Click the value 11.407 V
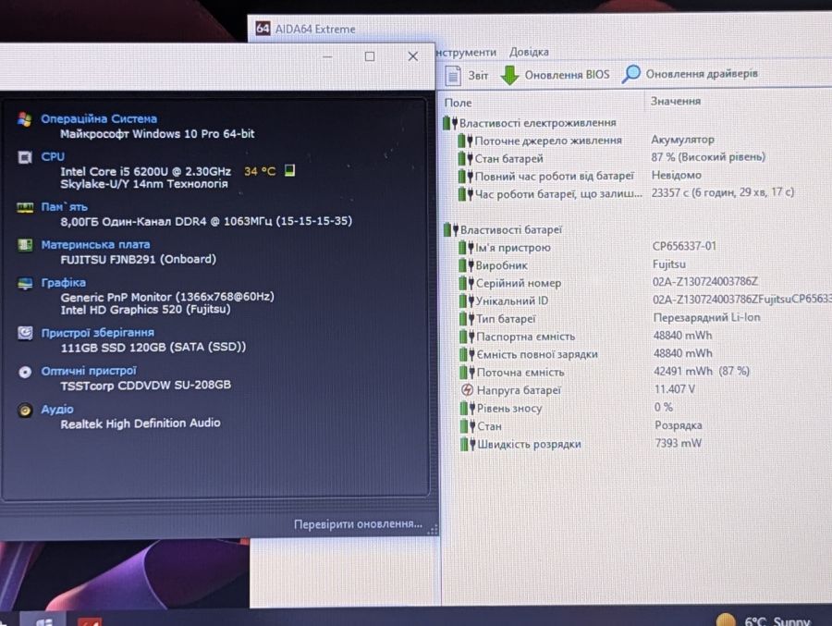 (675, 389)
